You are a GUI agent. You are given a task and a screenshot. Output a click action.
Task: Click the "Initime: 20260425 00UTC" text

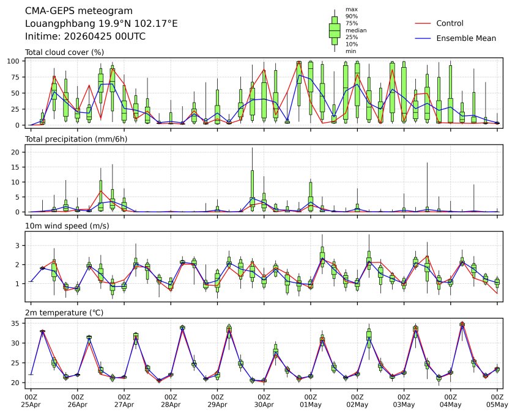coord(85,37)
